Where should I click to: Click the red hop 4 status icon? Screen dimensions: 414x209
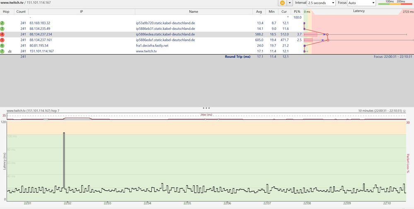tap(2, 34)
